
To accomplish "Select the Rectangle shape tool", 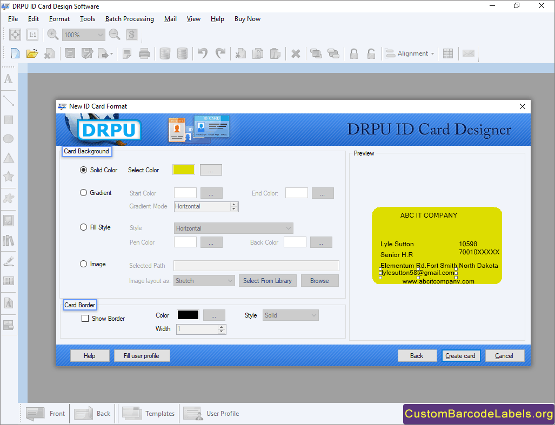I will point(9,120).
